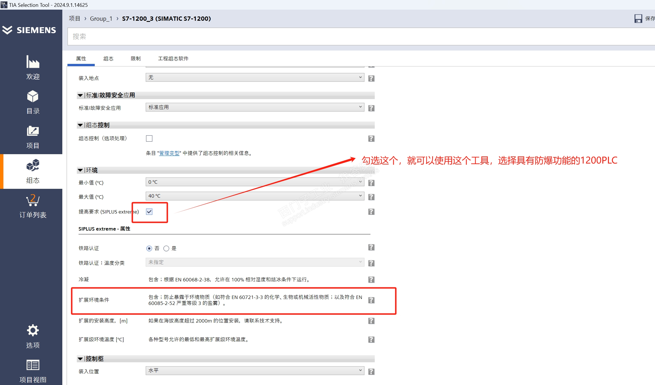
Task: Open the 欢迎 welcome factory icon
Action: (33, 62)
